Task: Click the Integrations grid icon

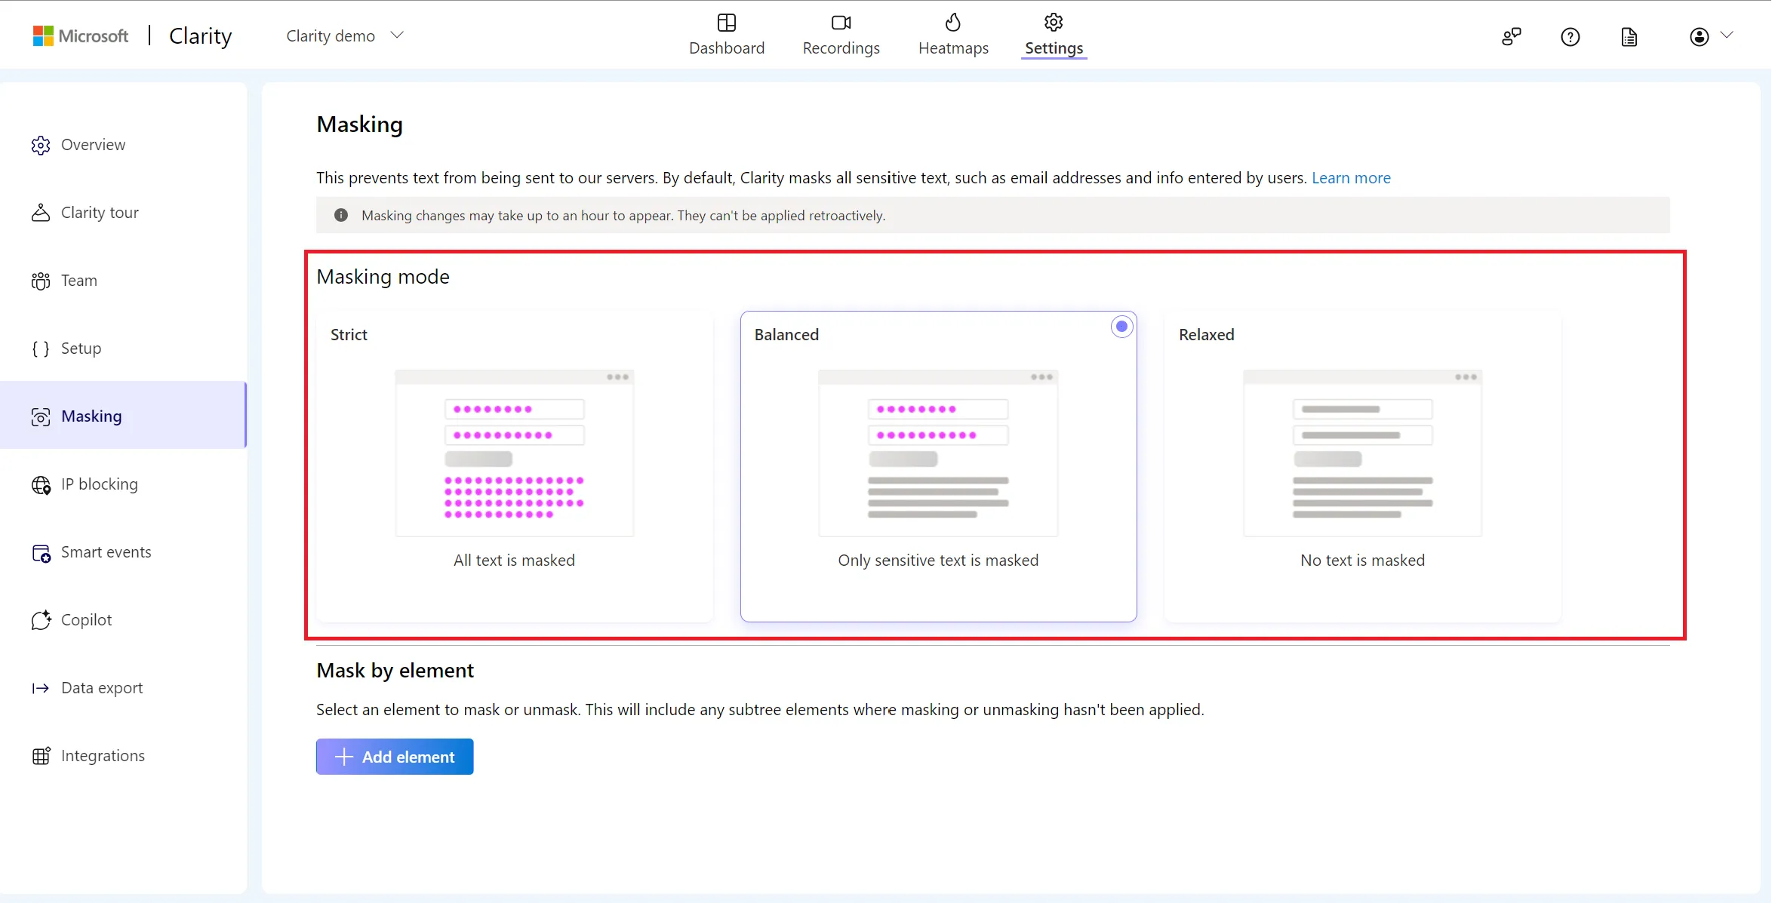Action: click(x=41, y=756)
